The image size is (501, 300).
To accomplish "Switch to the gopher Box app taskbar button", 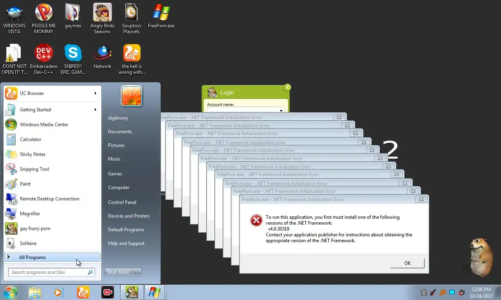I will 132,292.
